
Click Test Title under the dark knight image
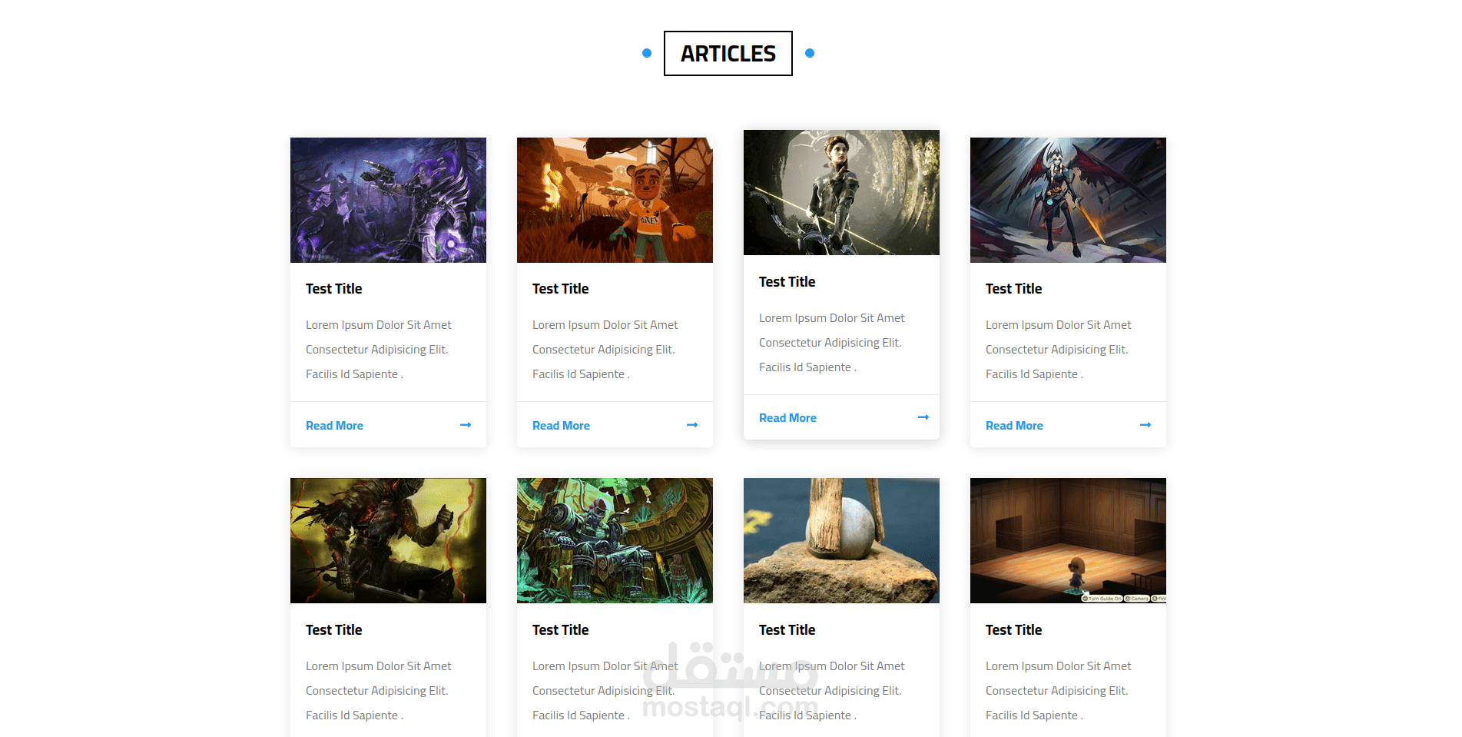(333, 630)
